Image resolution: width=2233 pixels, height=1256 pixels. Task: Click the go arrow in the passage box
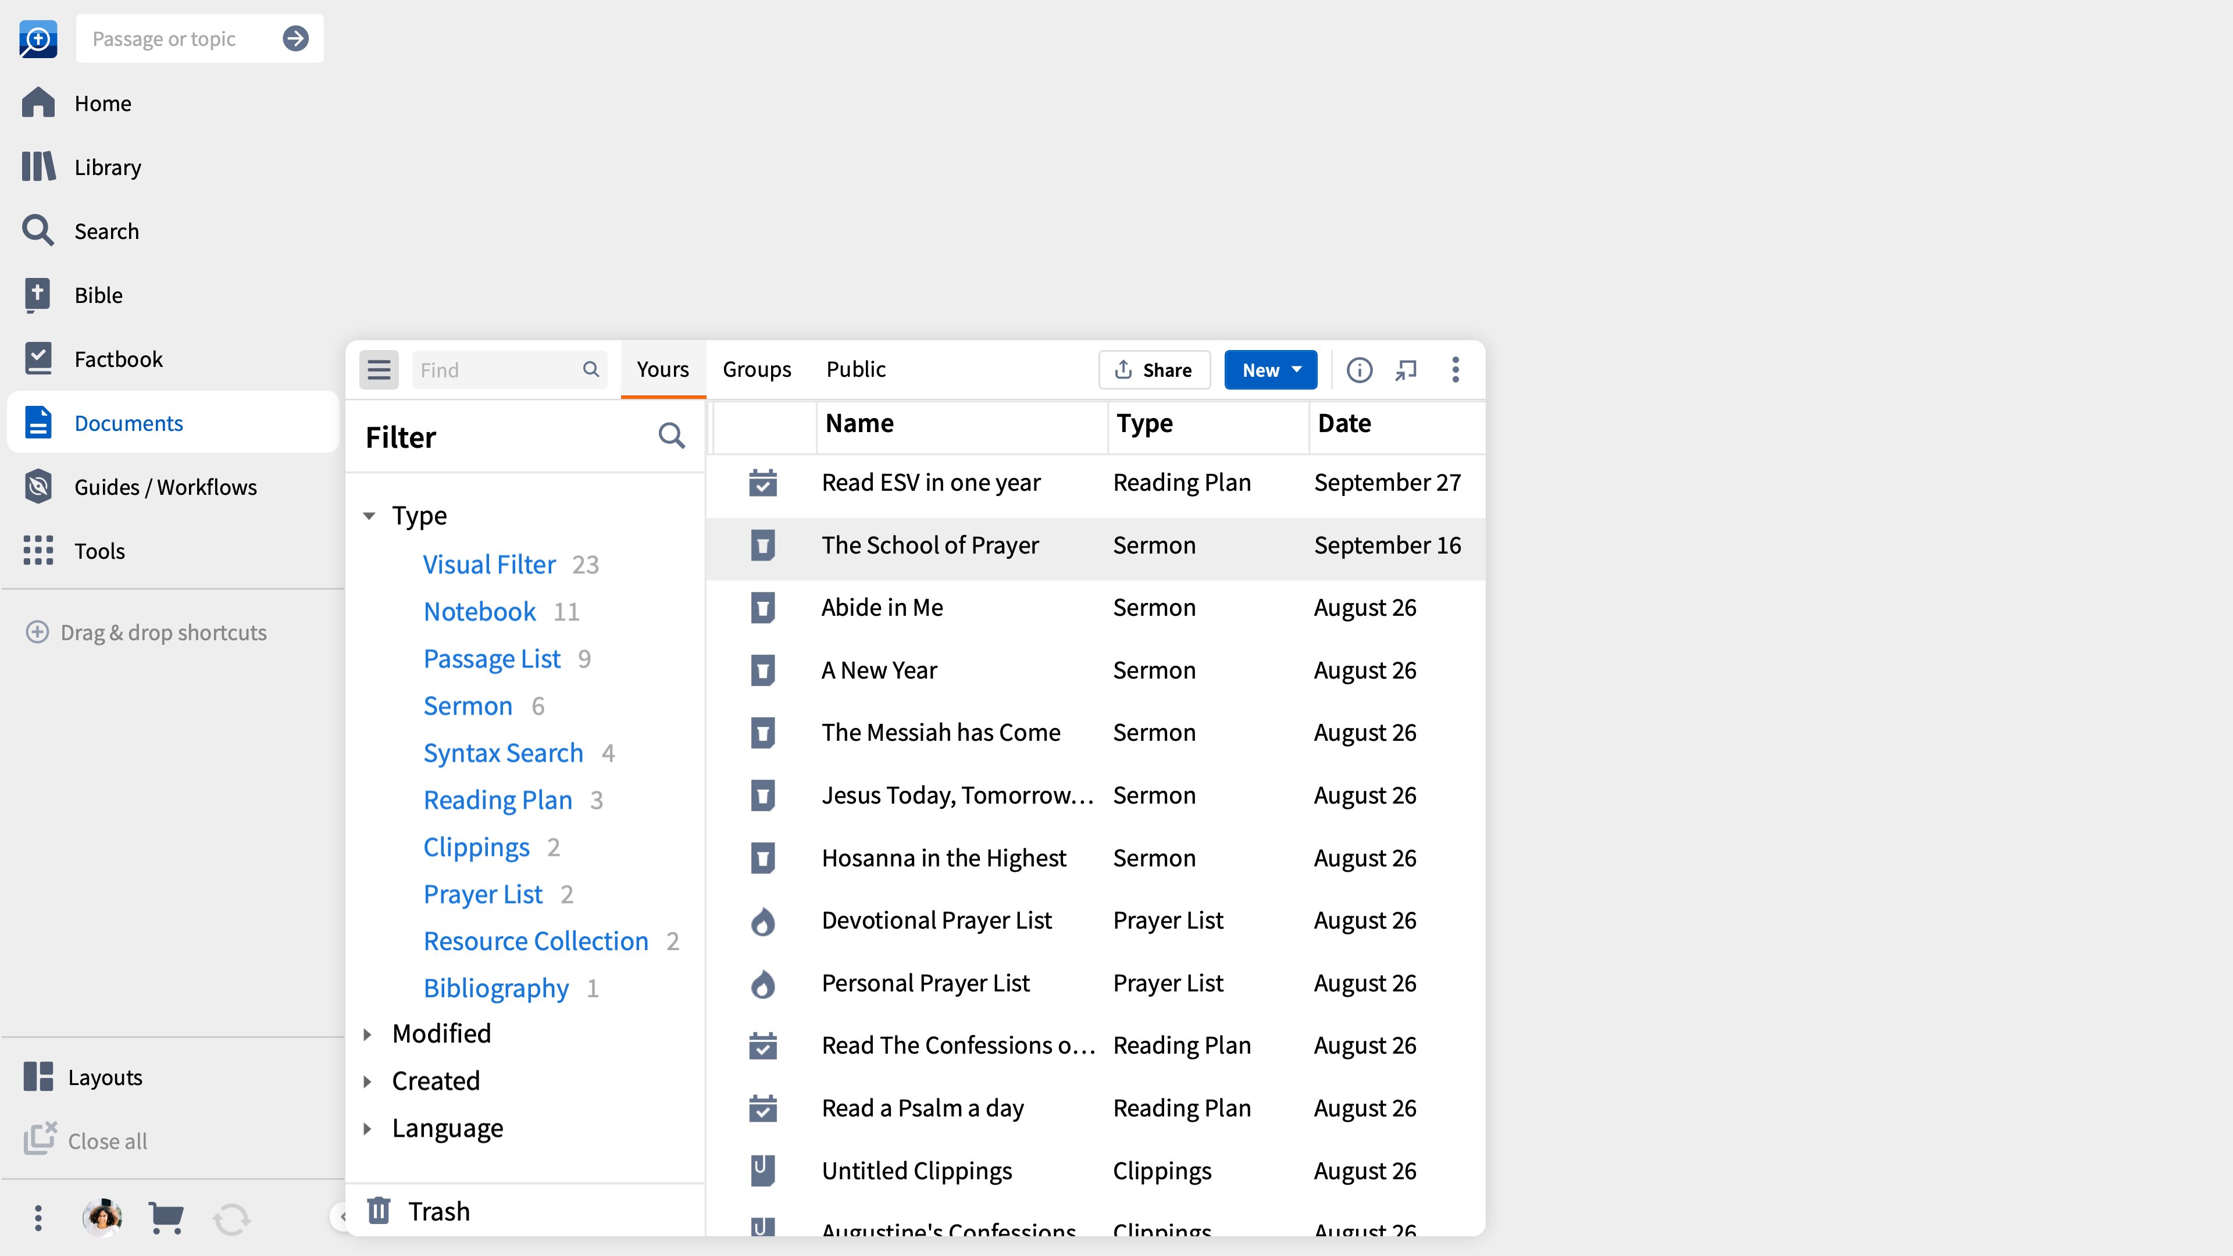[295, 38]
